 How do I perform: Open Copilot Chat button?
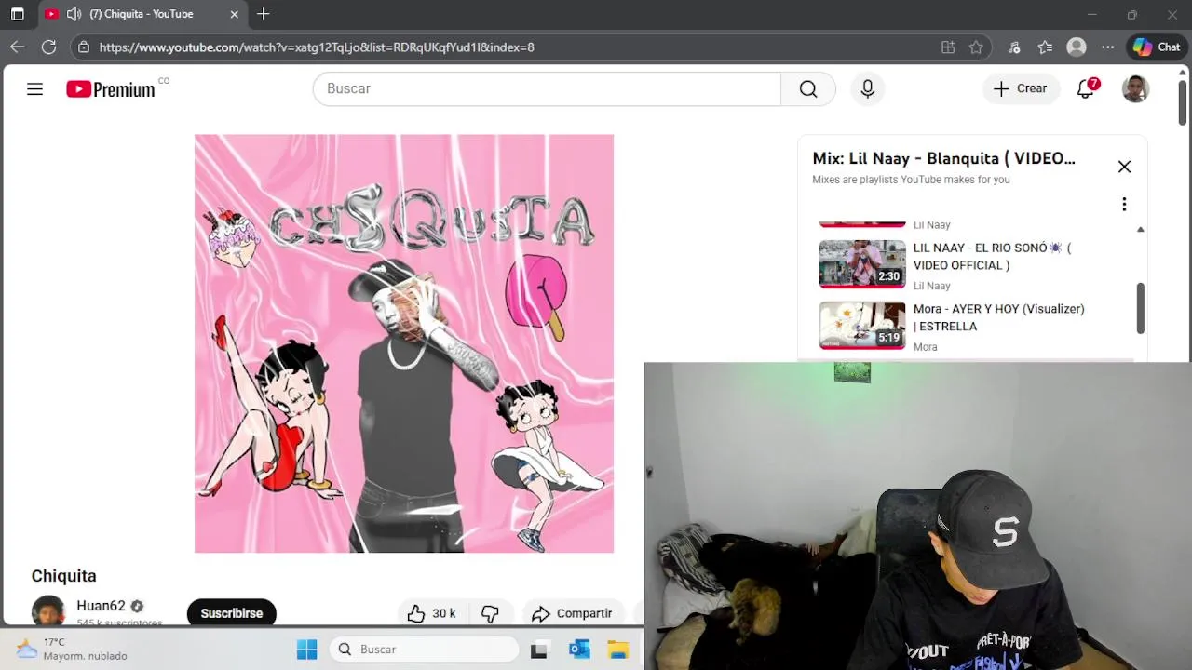click(1157, 47)
